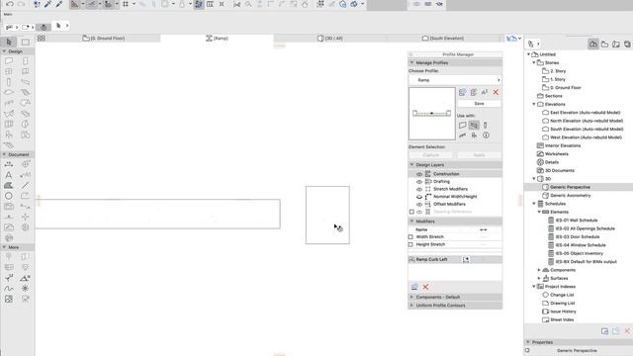Click the Navigator settings icon at bottom
This screenshot has height=356, width=633.
(604, 331)
